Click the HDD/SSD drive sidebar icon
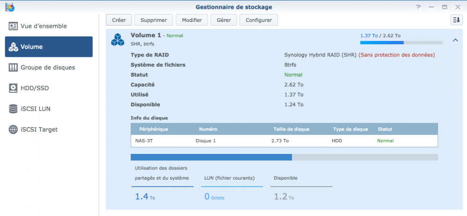Screen dimensions: 467x216 coord(13,88)
